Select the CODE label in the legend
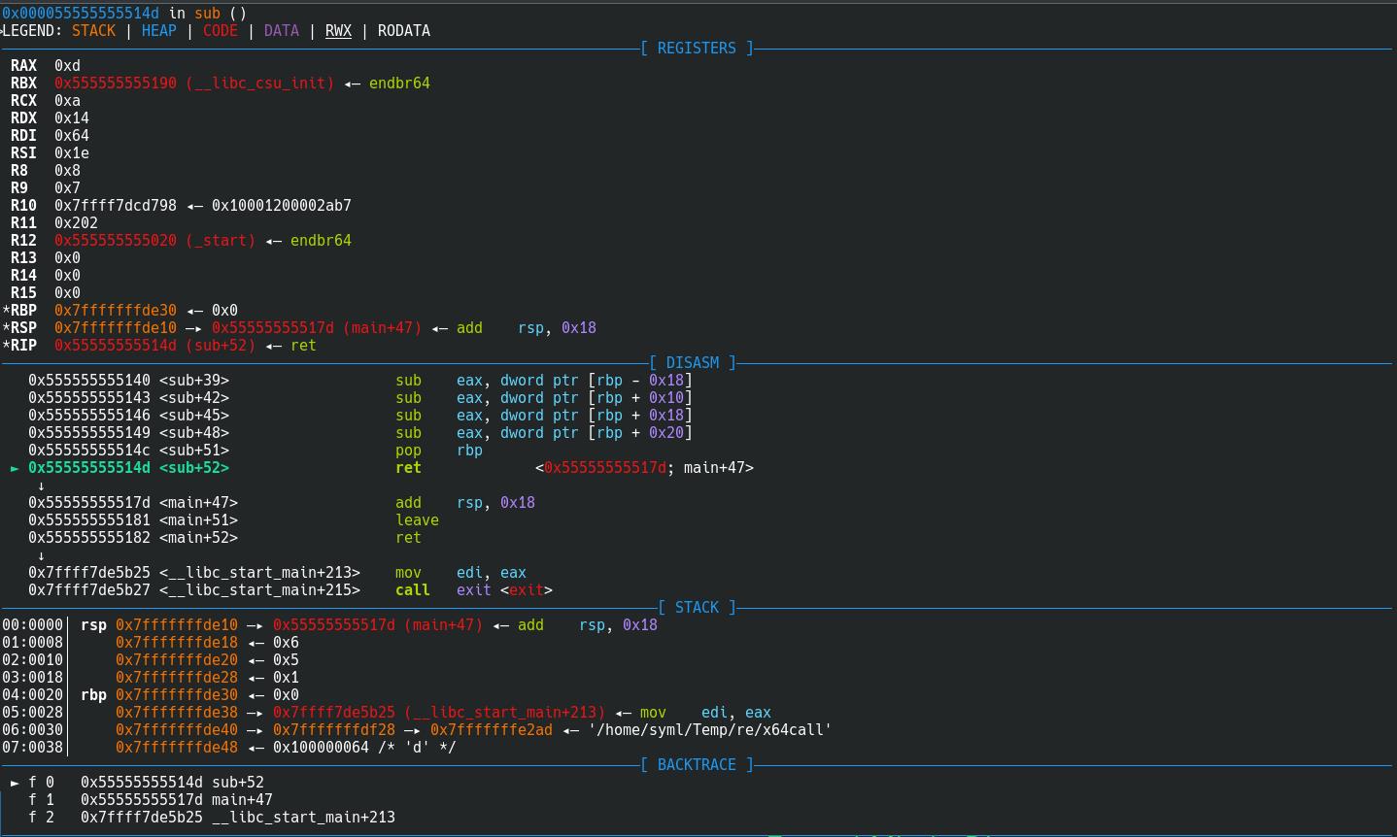 click(220, 31)
